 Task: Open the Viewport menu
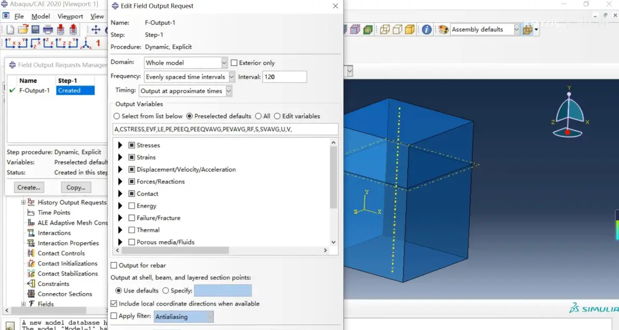pyautogui.click(x=70, y=16)
